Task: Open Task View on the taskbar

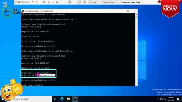Action: click(x=55, y=99)
